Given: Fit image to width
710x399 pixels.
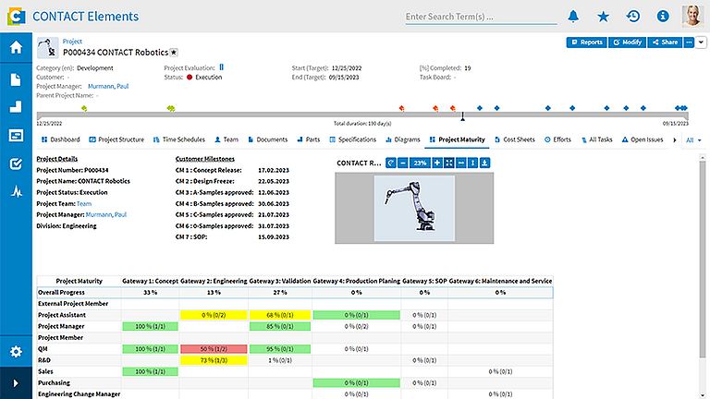Looking at the screenshot, I should point(461,163).
